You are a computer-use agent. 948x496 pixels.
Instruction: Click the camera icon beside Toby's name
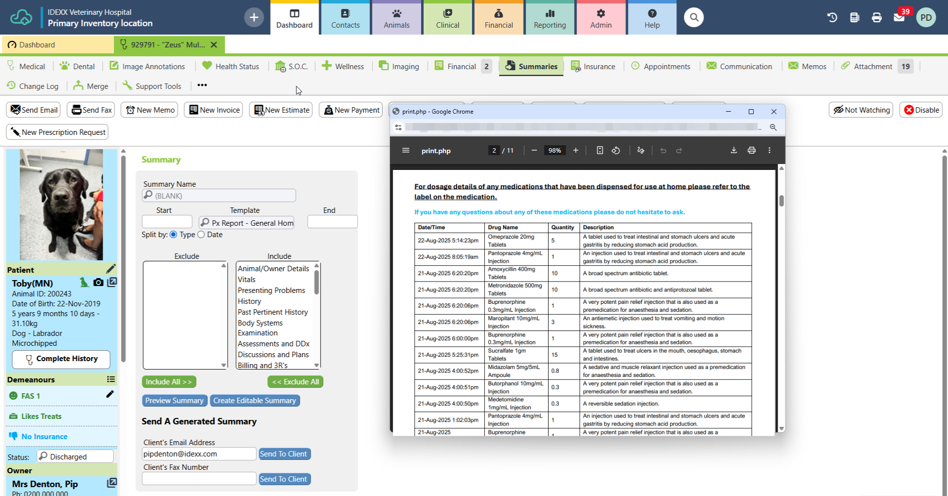pos(98,283)
